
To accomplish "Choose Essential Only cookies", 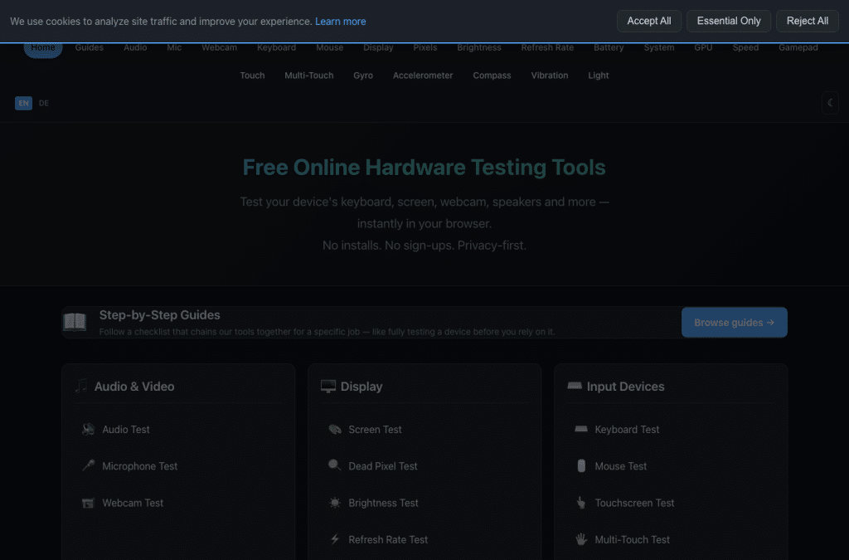I will (729, 21).
